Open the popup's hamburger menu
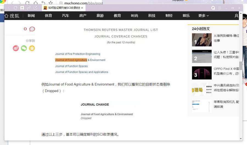This screenshot has width=247, height=145. (220, 8)
